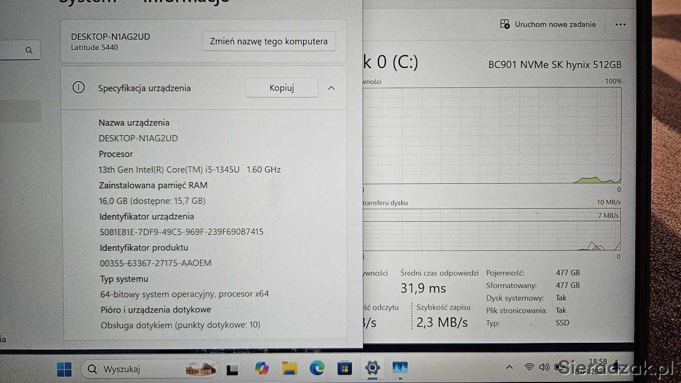
Task: Click the 31,9 ms response time value
Action: (x=423, y=288)
